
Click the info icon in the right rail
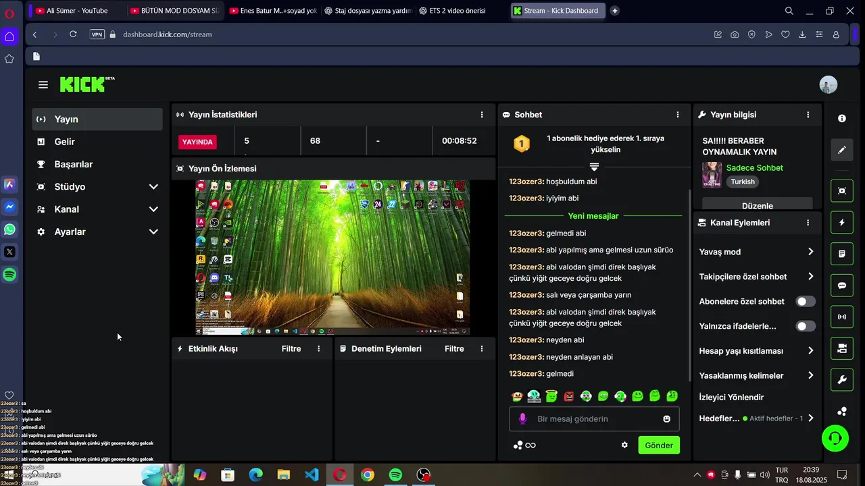[842, 118]
